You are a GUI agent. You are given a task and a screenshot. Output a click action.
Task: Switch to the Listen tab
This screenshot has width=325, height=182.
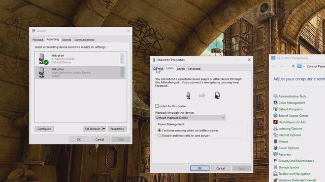click(170, 68)
